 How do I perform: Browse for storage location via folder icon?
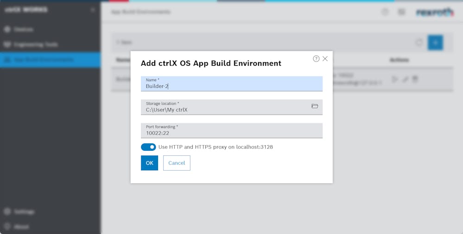[x=315, y=106]
